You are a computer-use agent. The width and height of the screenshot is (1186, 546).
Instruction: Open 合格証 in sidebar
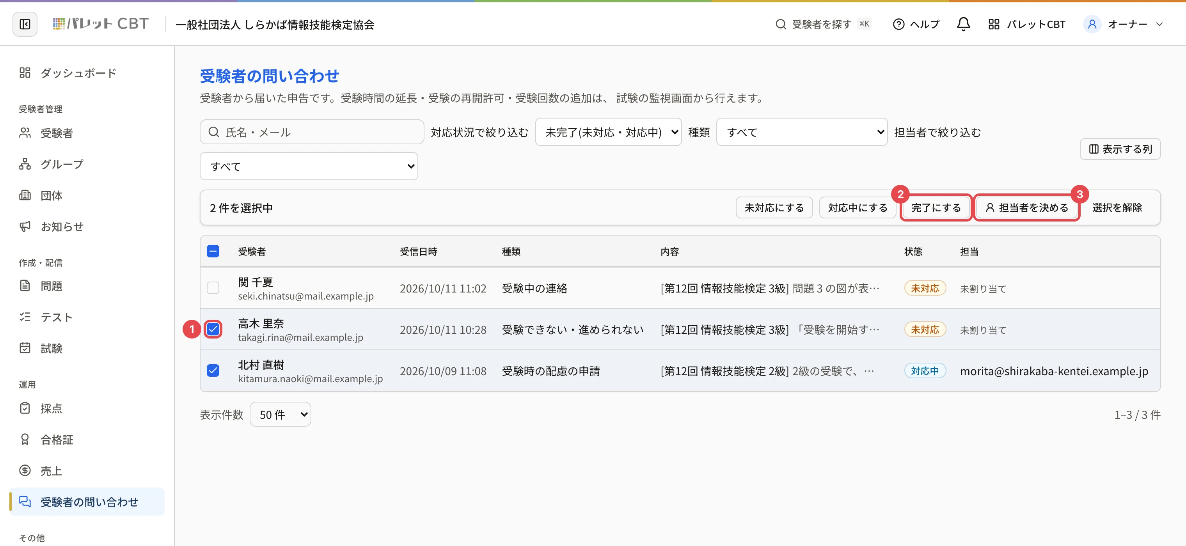(87, 440)
